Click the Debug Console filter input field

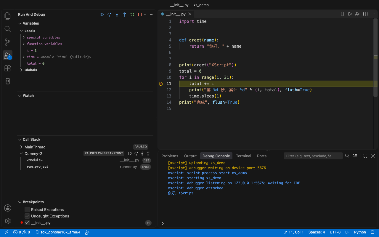313,156
